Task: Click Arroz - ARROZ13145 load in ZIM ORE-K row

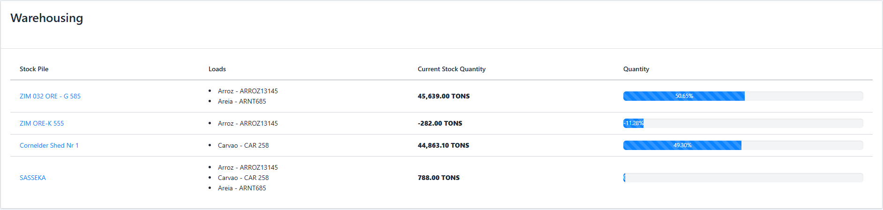Action: [x=247, y=123]
